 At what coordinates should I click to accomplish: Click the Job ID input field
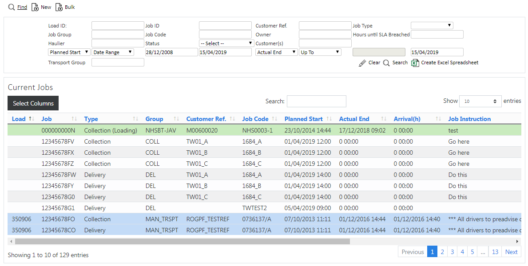pos(225,26)
